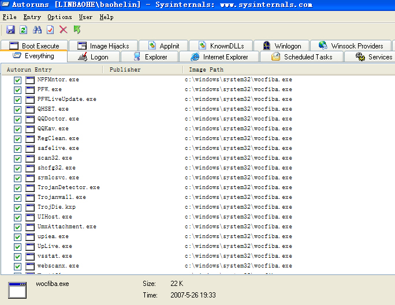Open the User menu
The height and width of the screenshot is (305, 395).
tap(85, 17)
